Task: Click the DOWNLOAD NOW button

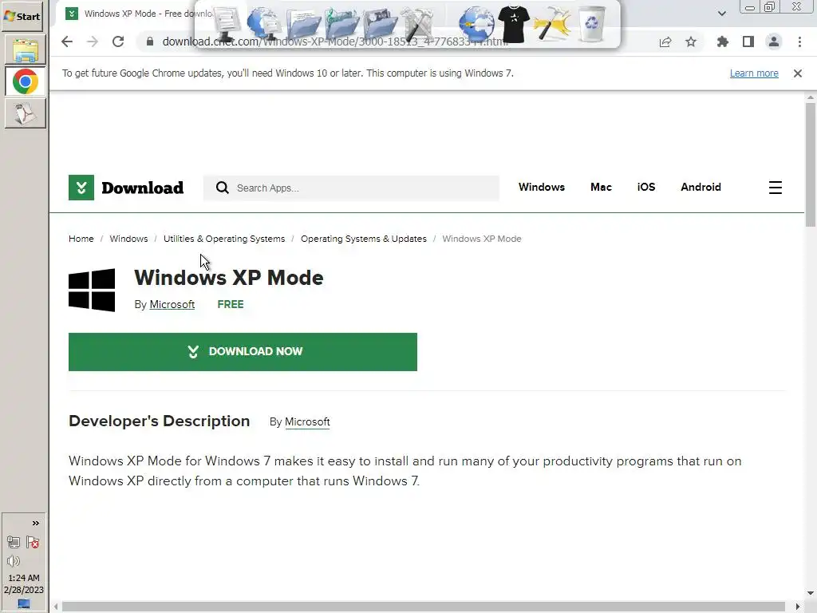Action: 243,352
